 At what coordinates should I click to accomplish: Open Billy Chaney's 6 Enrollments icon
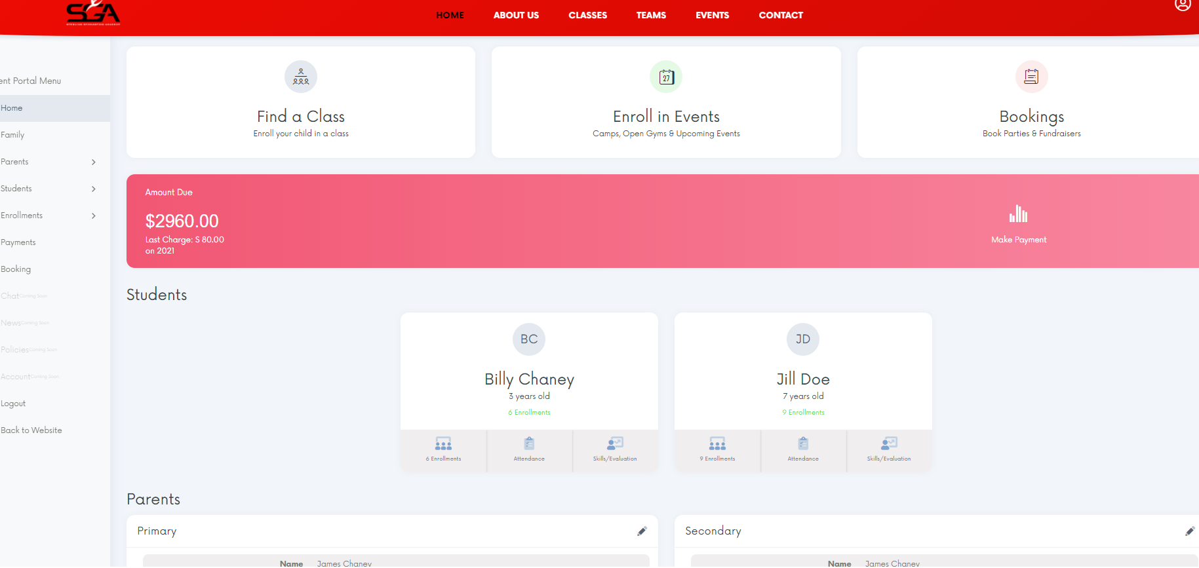click(x=443, y=444)
